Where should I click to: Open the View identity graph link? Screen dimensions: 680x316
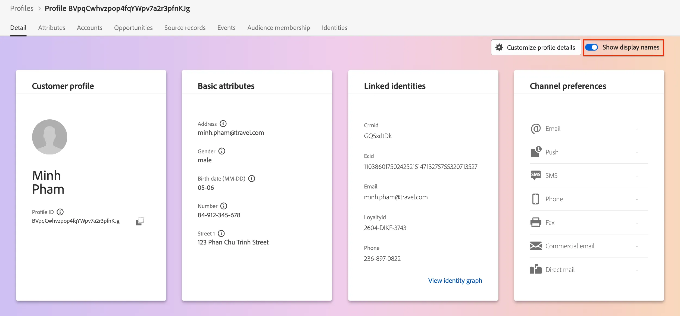[x=455, y=280]
